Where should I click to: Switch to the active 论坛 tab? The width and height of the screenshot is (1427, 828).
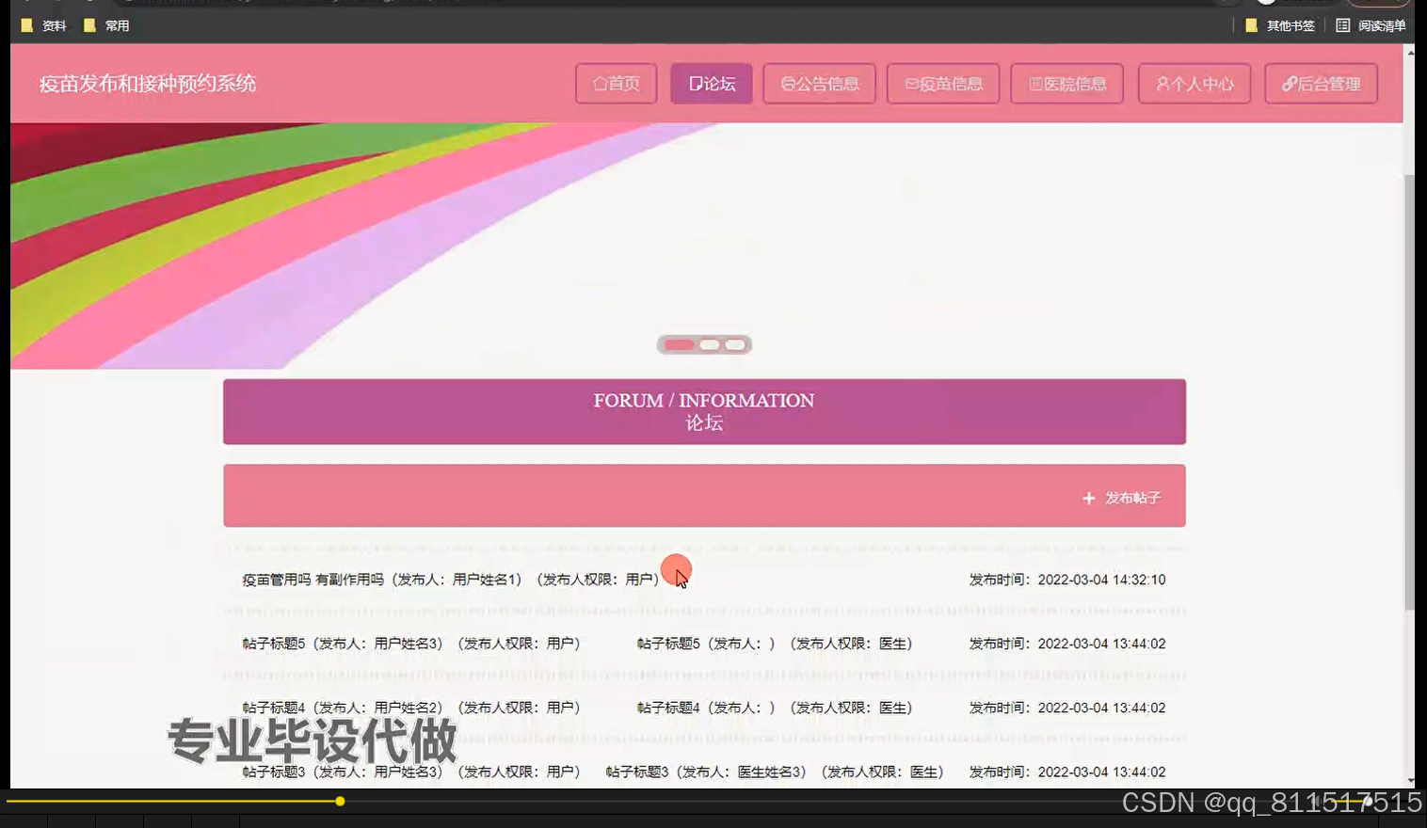tap(711, 84)
